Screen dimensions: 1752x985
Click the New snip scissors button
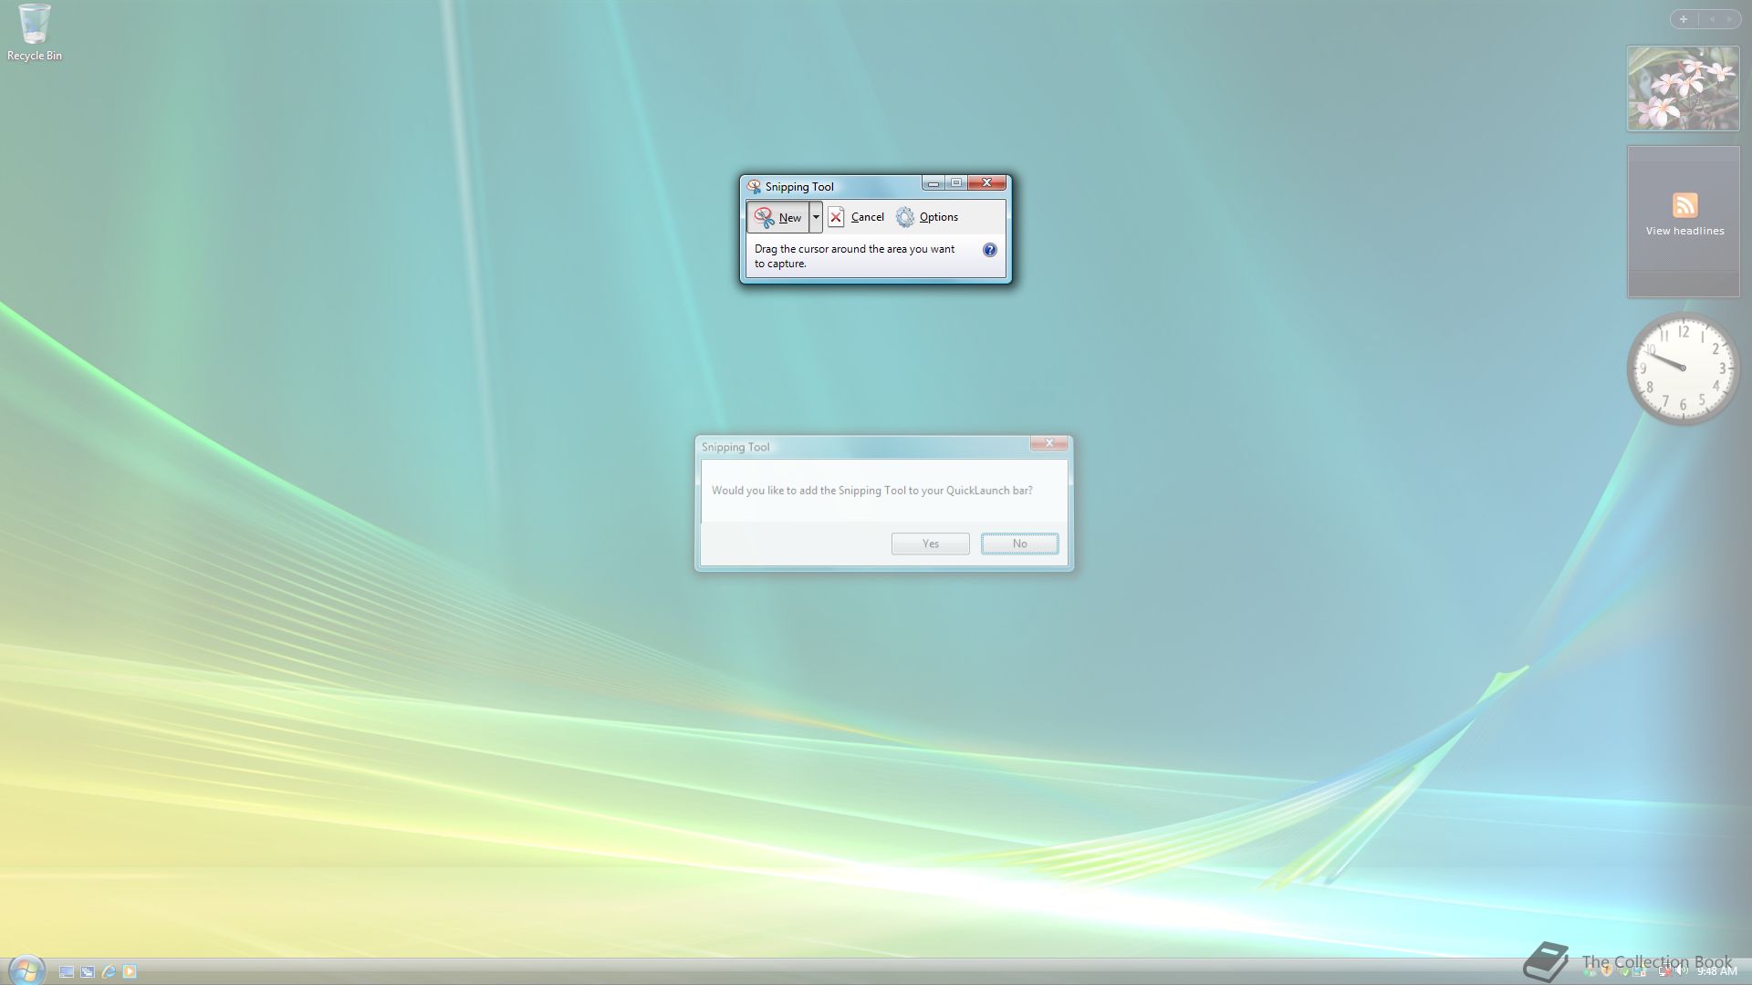point(778,217)
